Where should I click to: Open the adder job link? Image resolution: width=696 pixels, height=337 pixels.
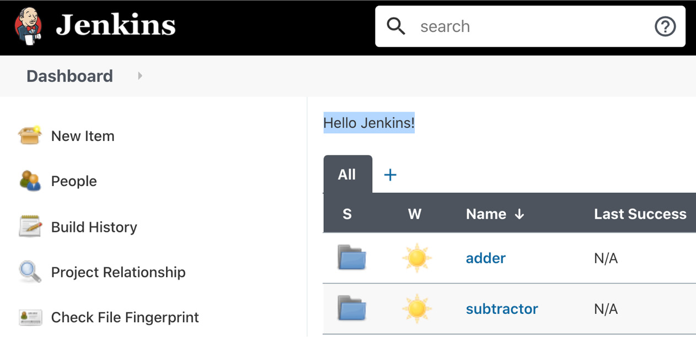485,258
